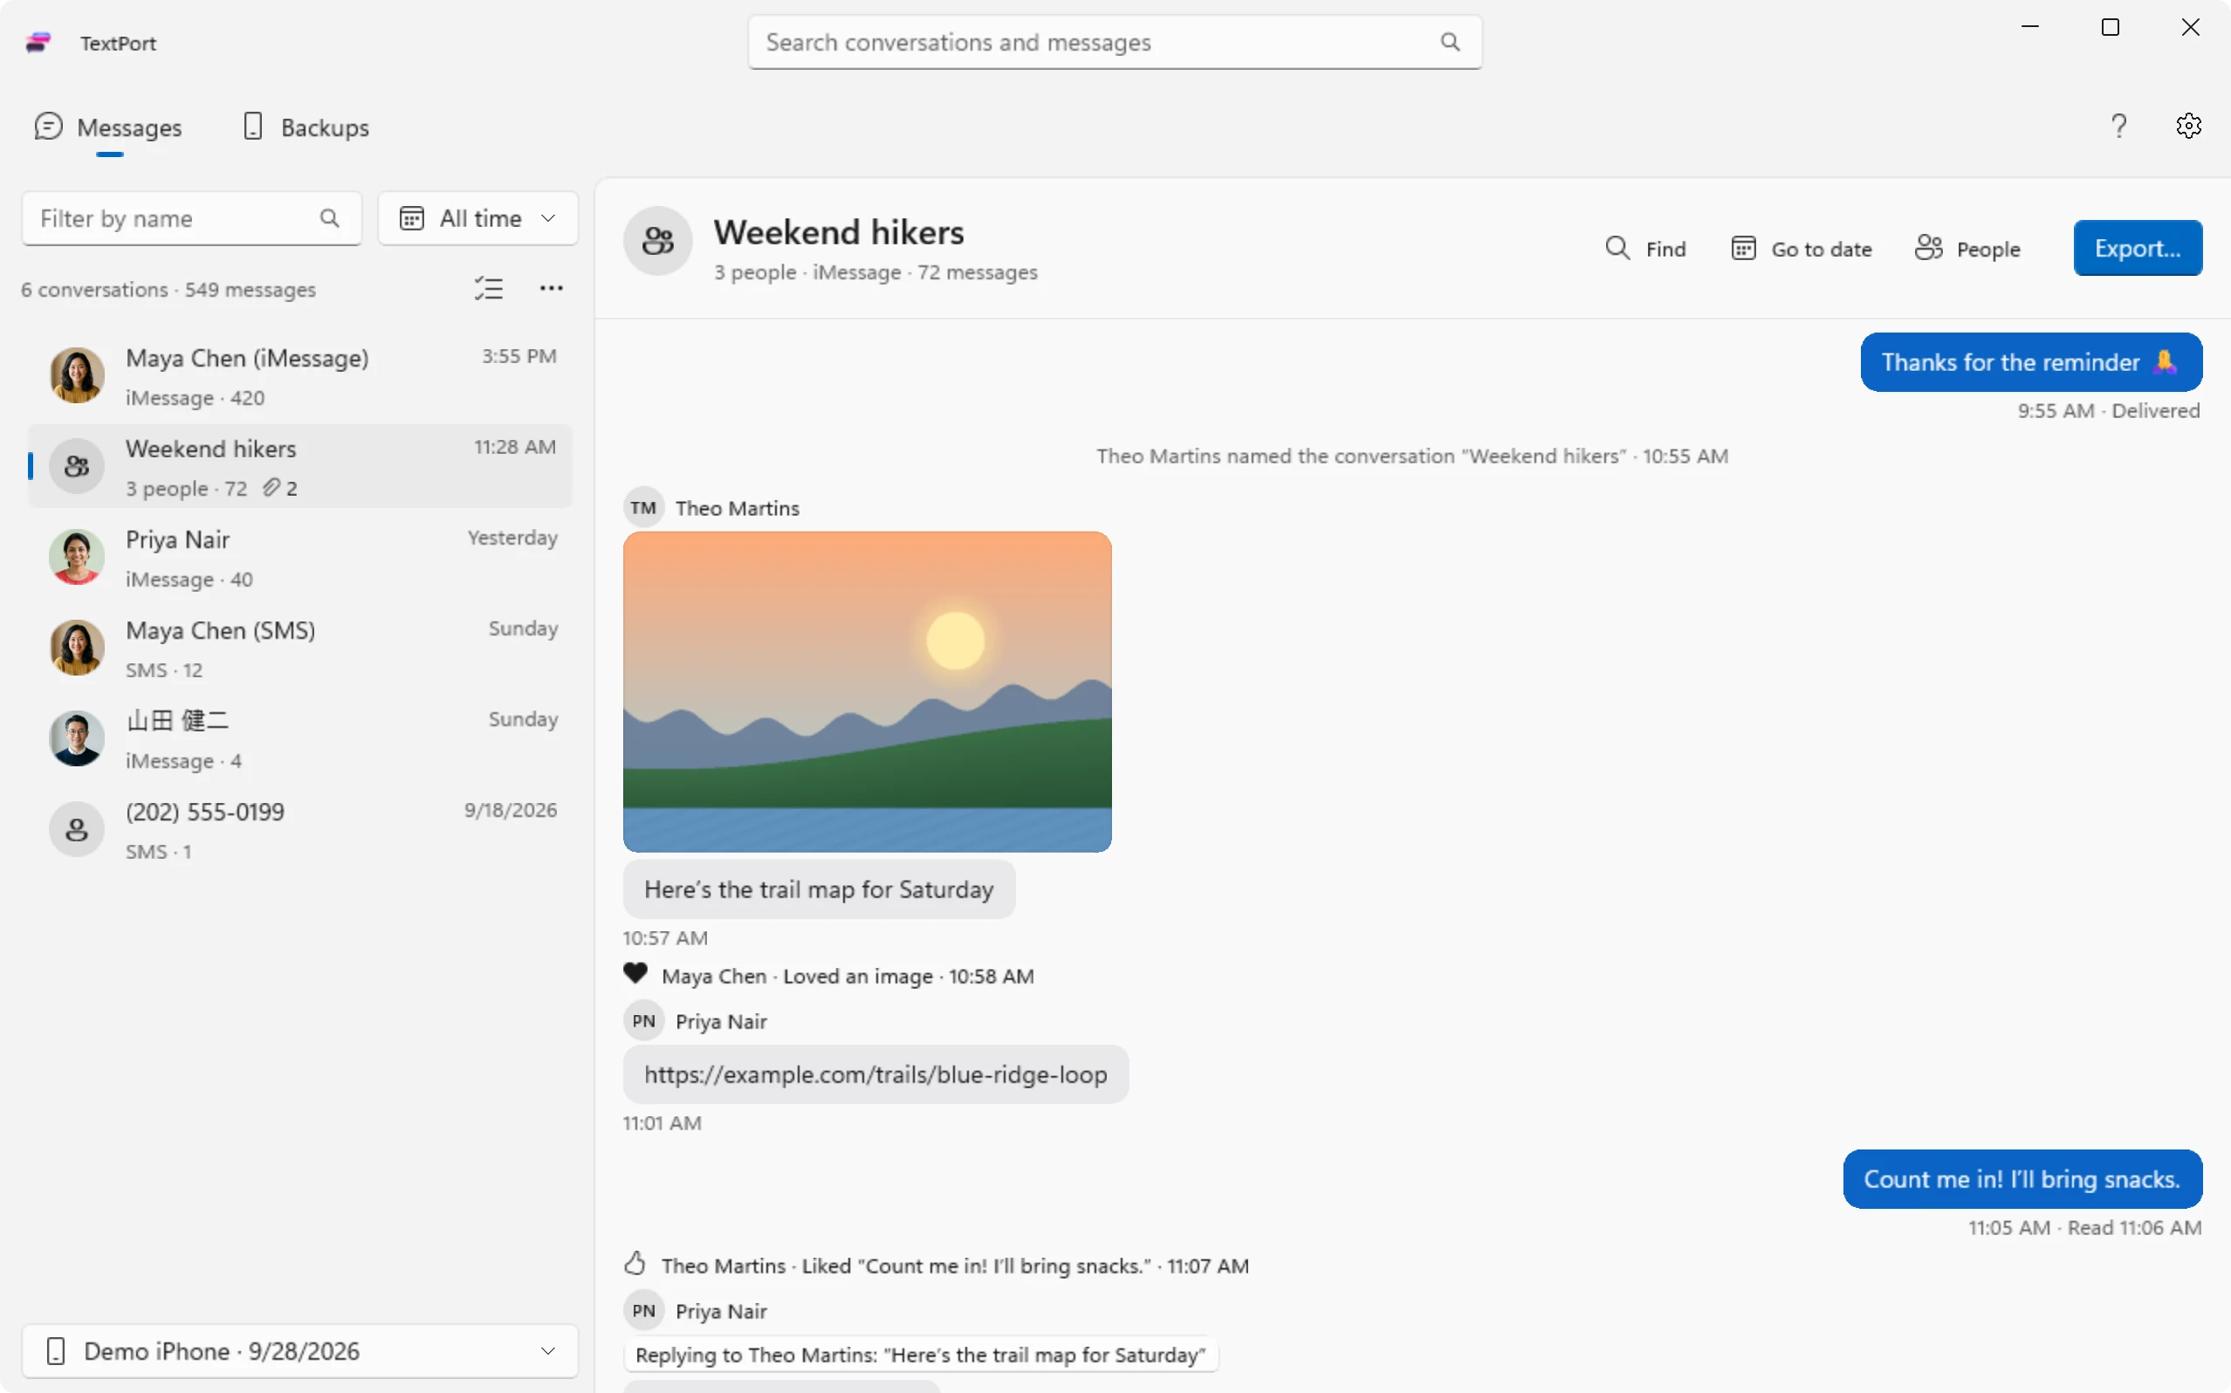Click the "Weekend hikers" heading in chat header
The width and height of the screenshot is (2231, 1393).
click(x=838, y=232)
